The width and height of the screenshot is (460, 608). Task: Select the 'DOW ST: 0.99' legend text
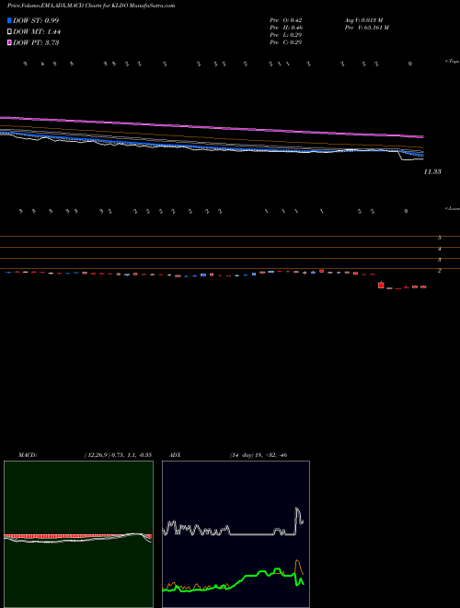(x=36, y=20)
